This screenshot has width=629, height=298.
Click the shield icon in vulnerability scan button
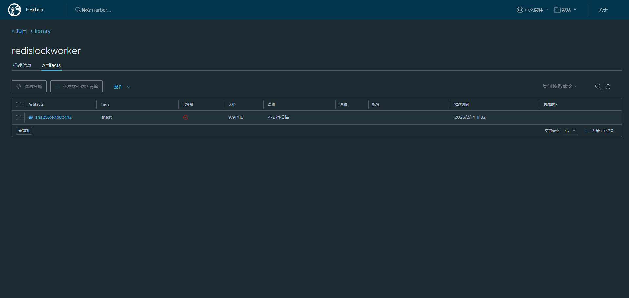(x=19, y=86)
